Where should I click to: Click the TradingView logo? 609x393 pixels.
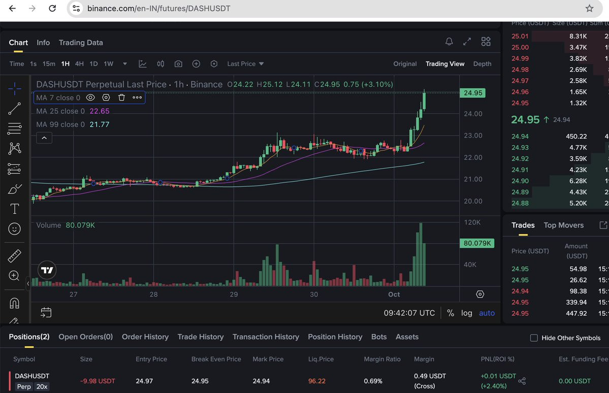(47, 270)
